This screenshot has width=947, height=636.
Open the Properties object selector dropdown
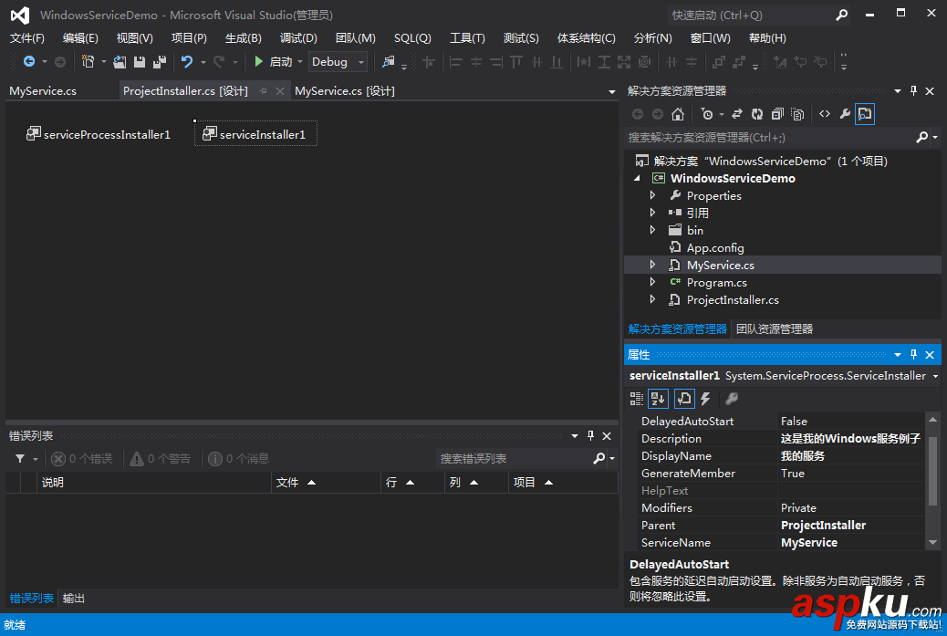pyautogui.click(x=935, y=376)
